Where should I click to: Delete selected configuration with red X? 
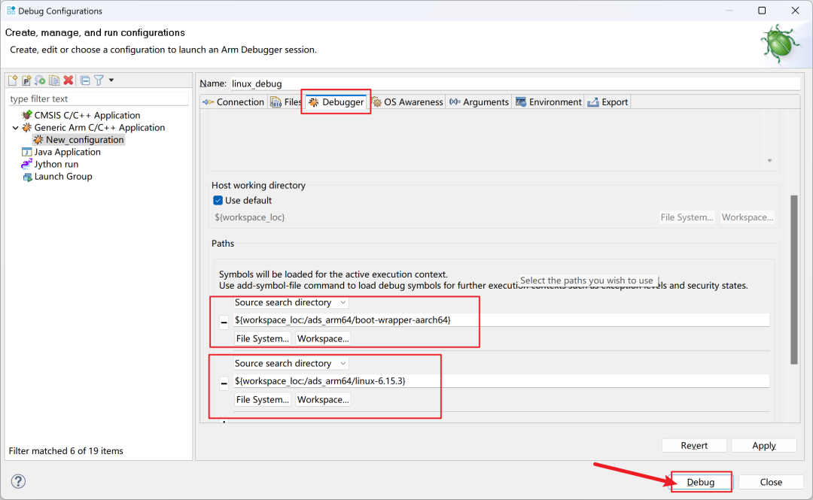69,80
